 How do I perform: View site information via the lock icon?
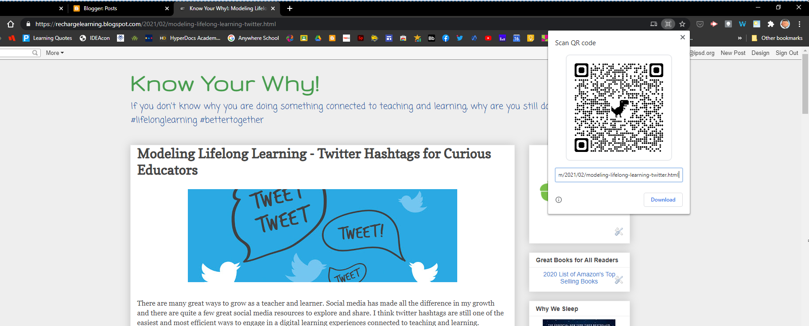click(x=28, y=24)
